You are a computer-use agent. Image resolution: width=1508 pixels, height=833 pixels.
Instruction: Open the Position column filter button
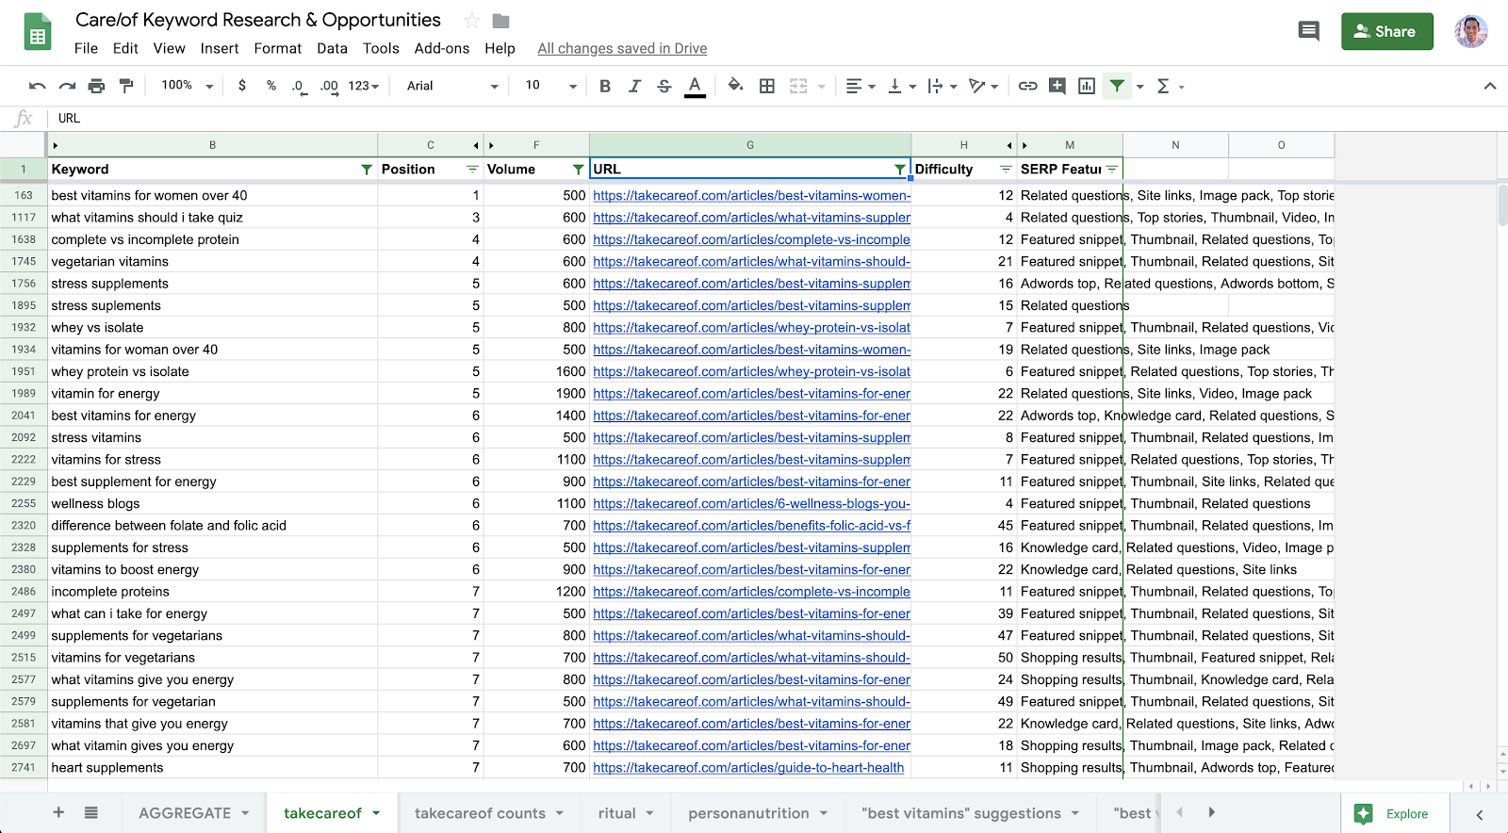[472, 170]
